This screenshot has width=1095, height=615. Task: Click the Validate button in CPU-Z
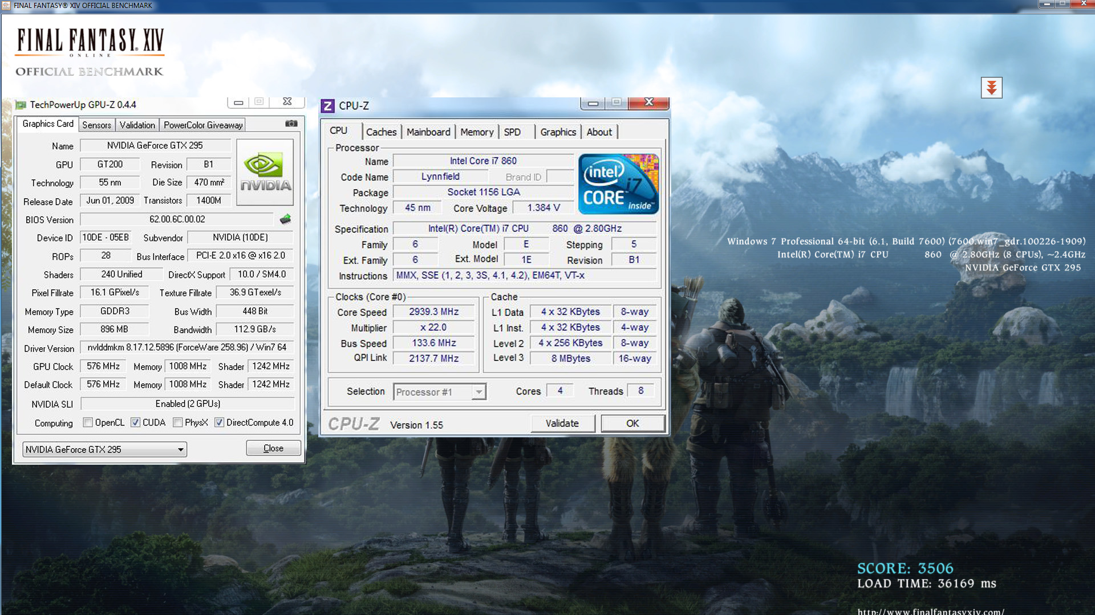coord(562,423)
